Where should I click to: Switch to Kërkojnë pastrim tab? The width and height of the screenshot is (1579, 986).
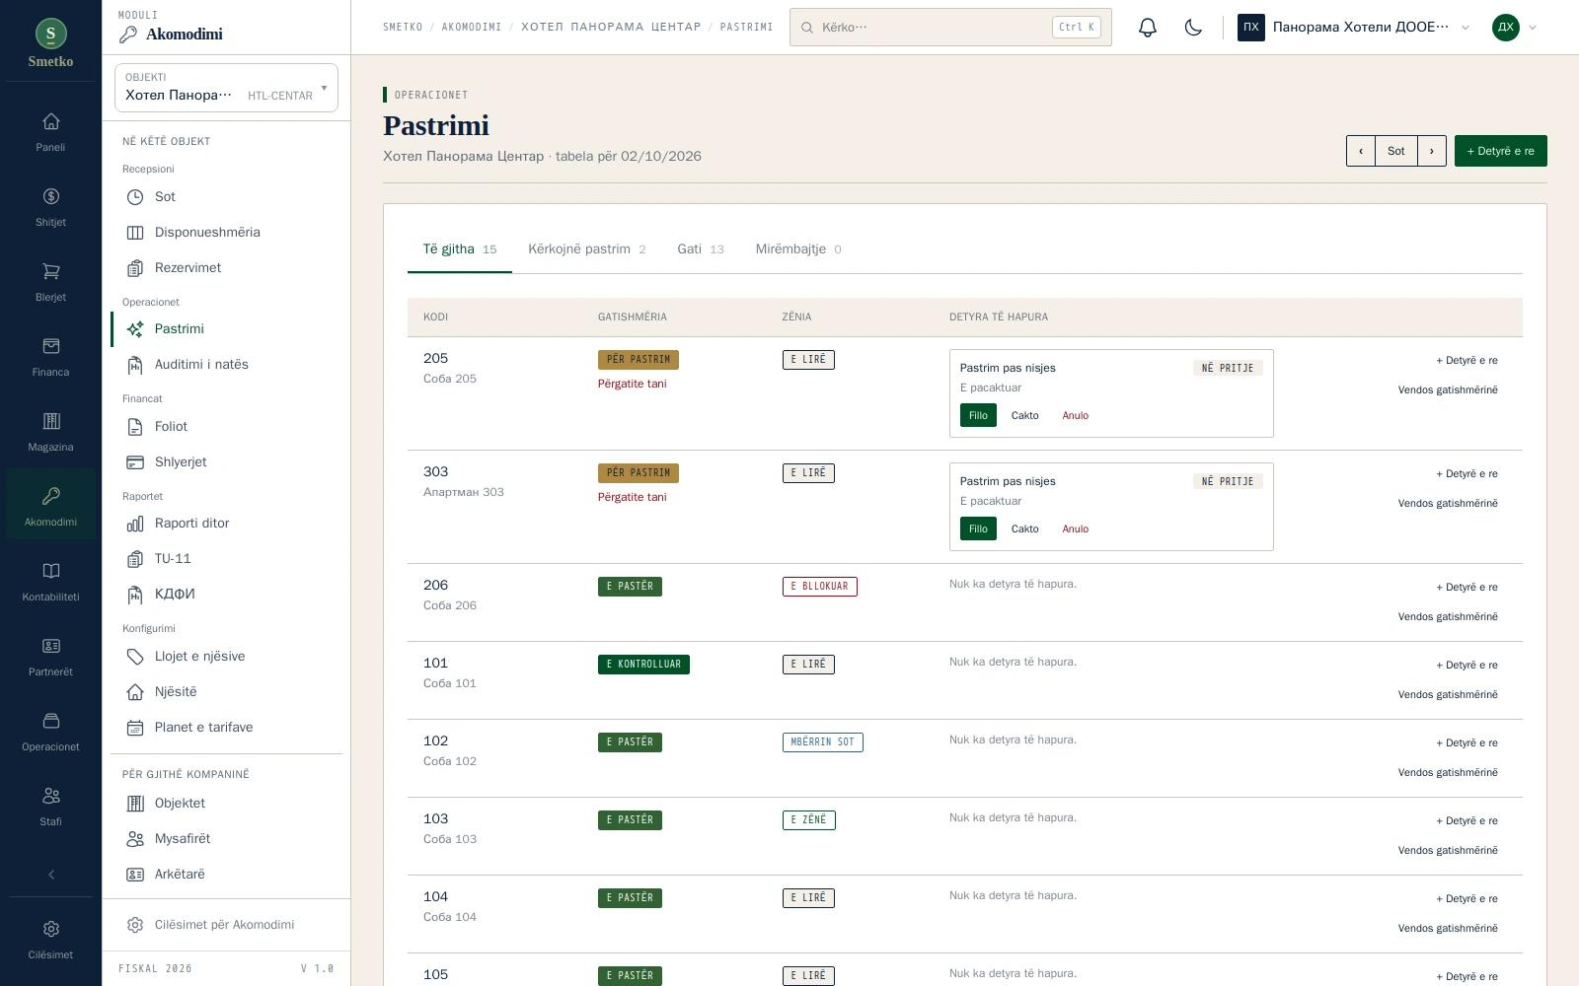pyautogui.click(x=587, y=249)
